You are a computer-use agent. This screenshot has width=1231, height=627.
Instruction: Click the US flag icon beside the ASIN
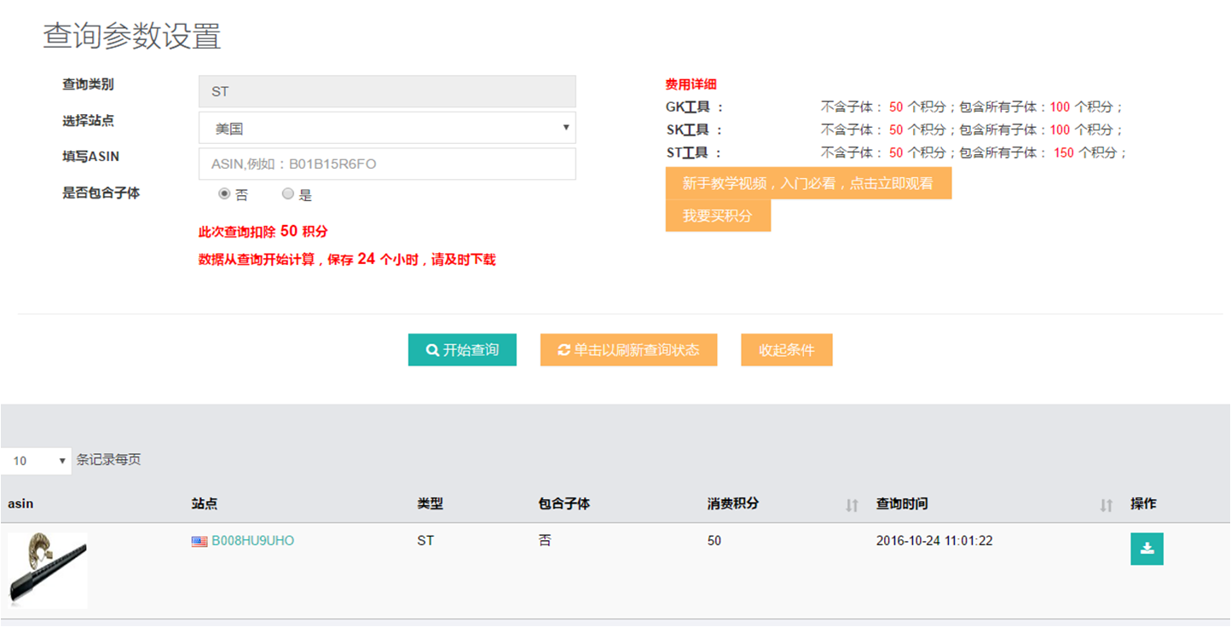coord(199,541)
